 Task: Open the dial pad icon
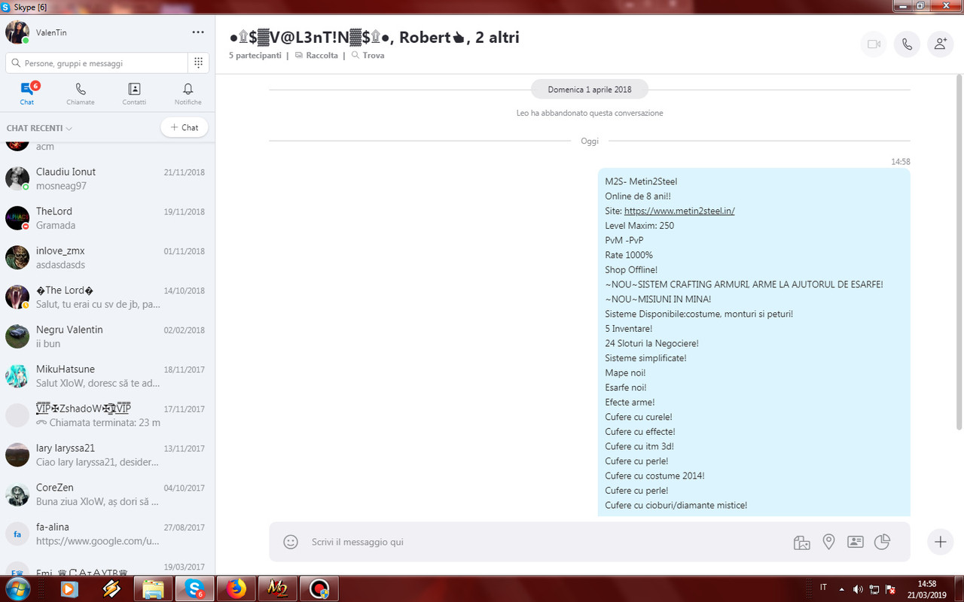click(198, 63)
